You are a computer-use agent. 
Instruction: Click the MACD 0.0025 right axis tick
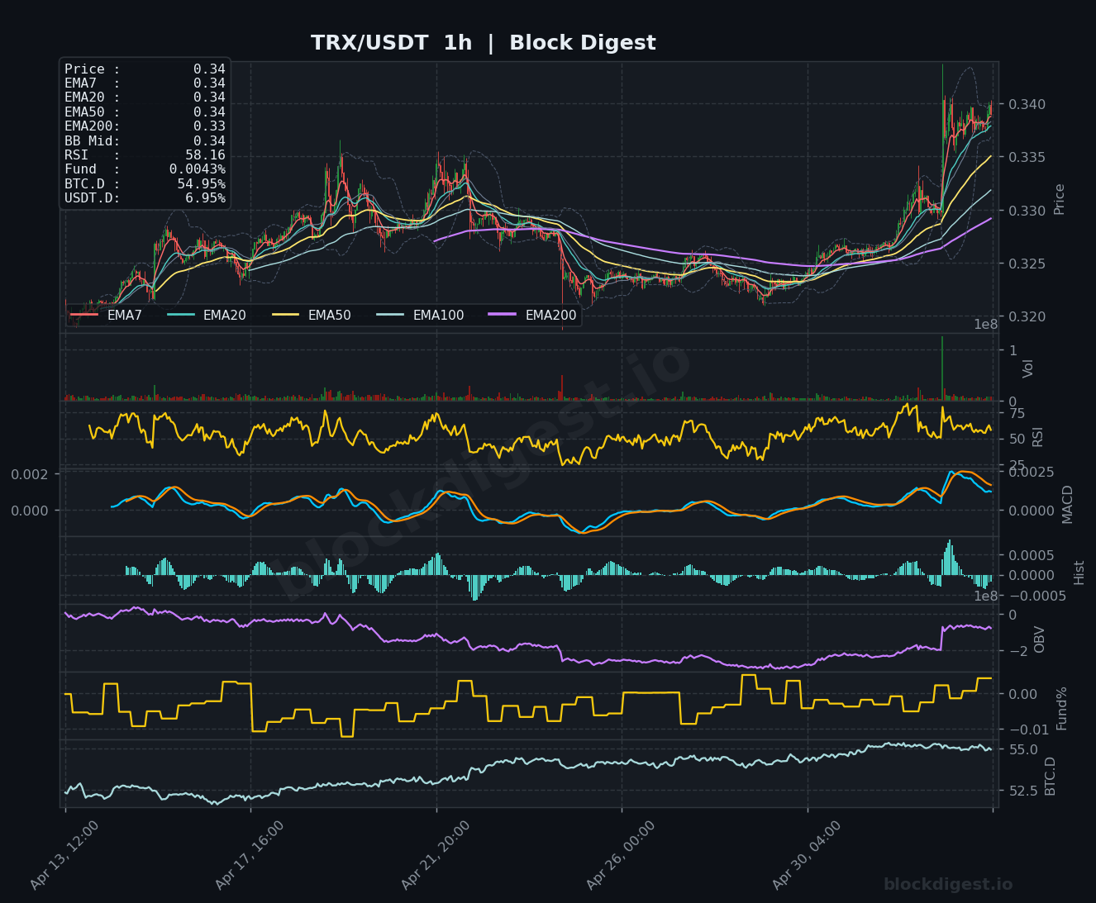pyautogui.click(x=1030, y=472)
